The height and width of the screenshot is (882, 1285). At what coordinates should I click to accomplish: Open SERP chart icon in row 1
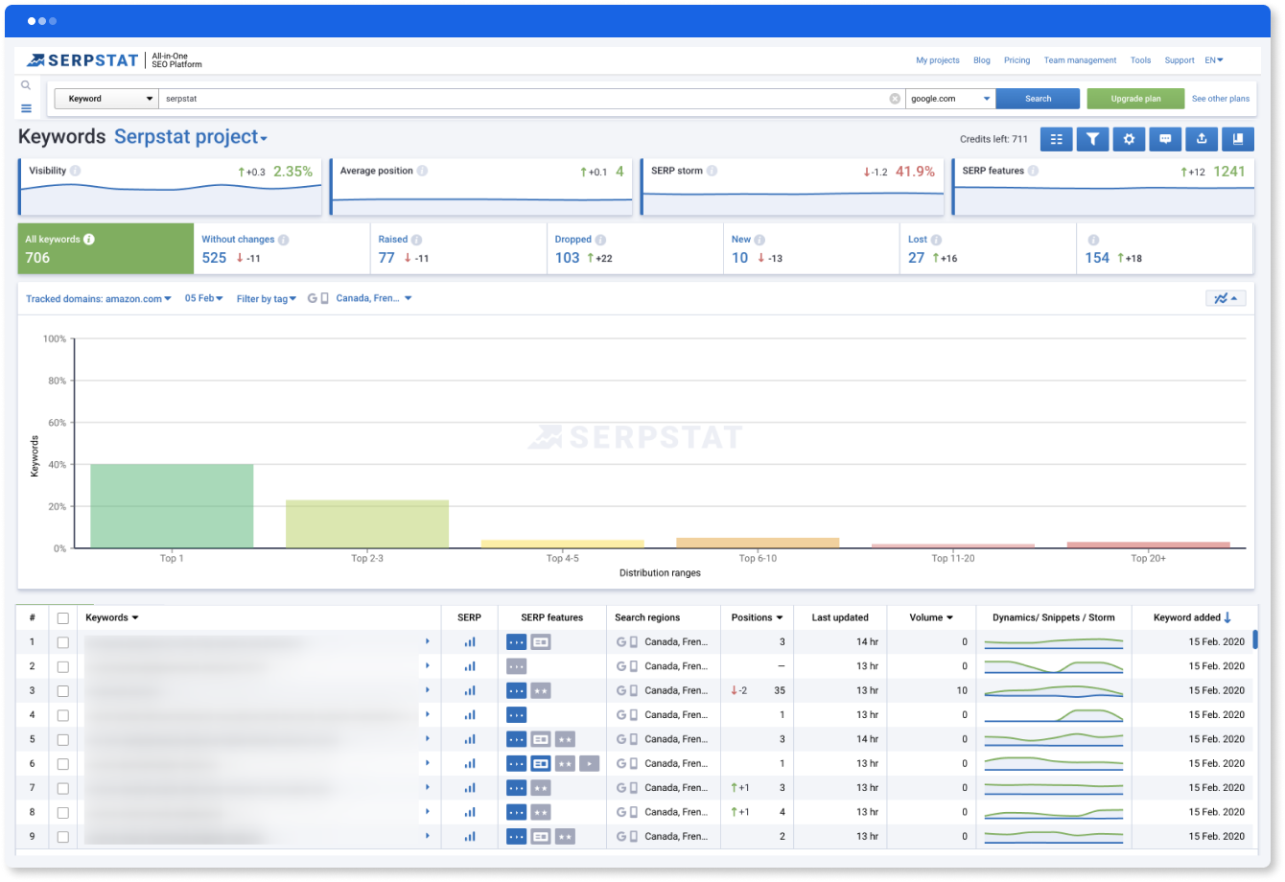pyautogui.click(x=470, y=642)
